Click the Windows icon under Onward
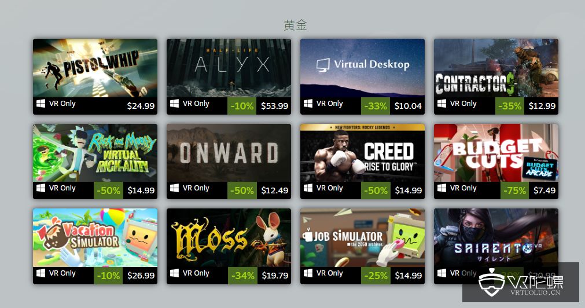585x308 pixels. pos(174,188)
